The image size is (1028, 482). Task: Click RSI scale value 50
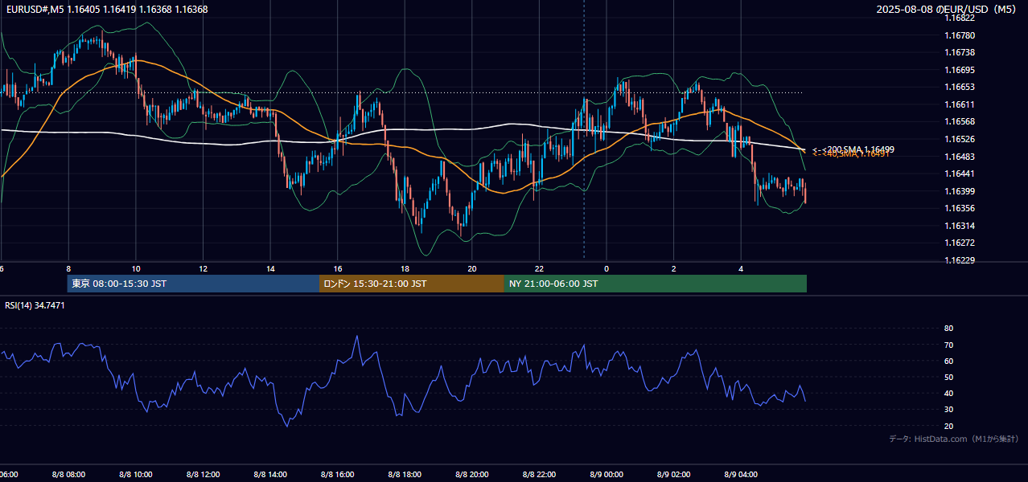point(948,377)
